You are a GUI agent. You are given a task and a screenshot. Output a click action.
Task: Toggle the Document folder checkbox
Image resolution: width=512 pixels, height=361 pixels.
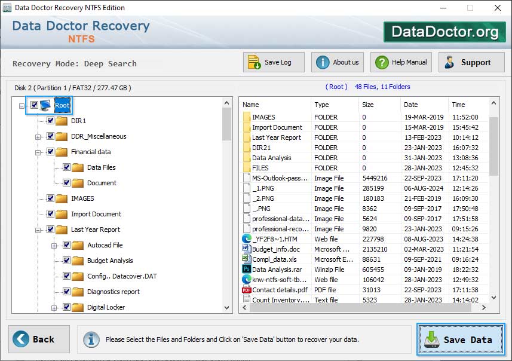[x=66, y=183]
